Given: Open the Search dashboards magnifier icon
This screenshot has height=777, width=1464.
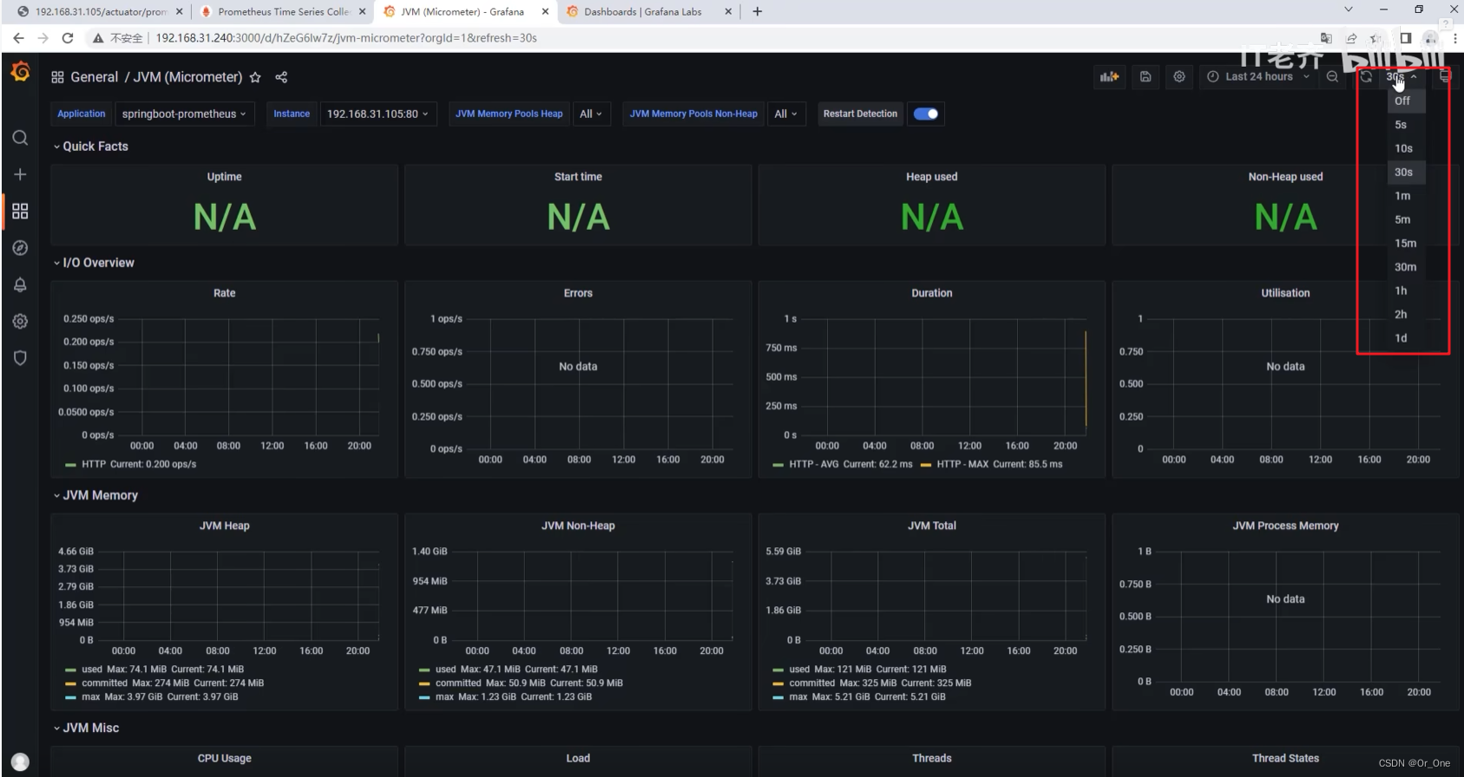Looking at the screenshot, I should coord(20,138).
